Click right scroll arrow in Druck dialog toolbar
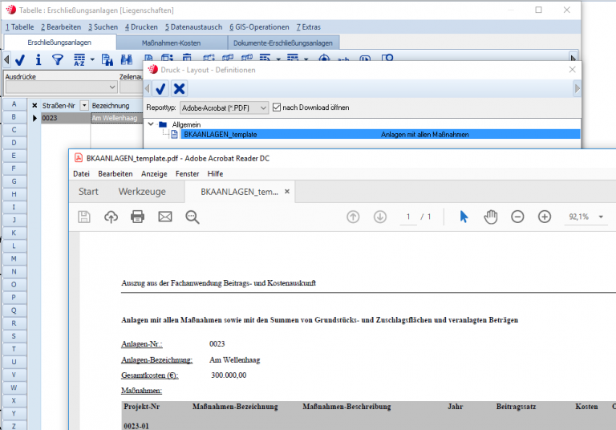Image resolution: width=616 pixels, height=430 pixels. pos(577,89)
